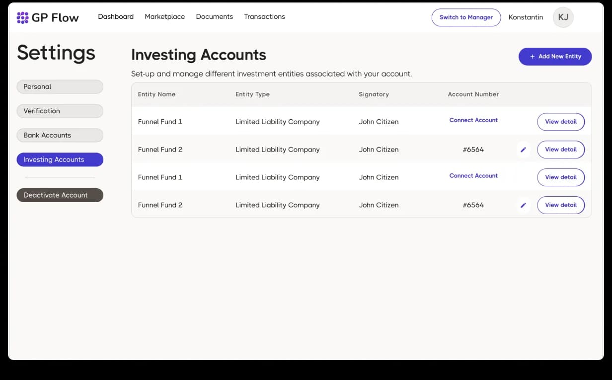Click the Account Number column header
This screenshot has width=612, height=380.
473,94
